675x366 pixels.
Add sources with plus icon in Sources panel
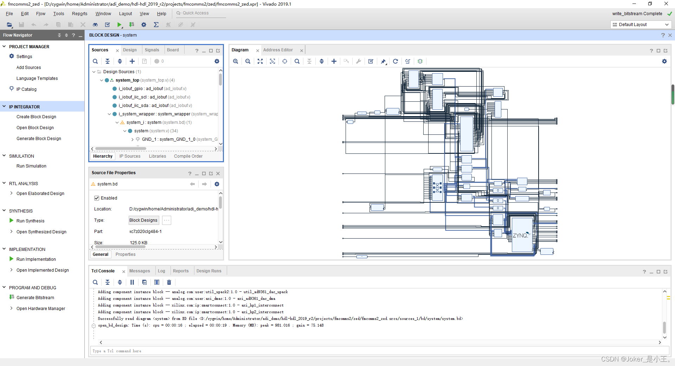point(132,61)
